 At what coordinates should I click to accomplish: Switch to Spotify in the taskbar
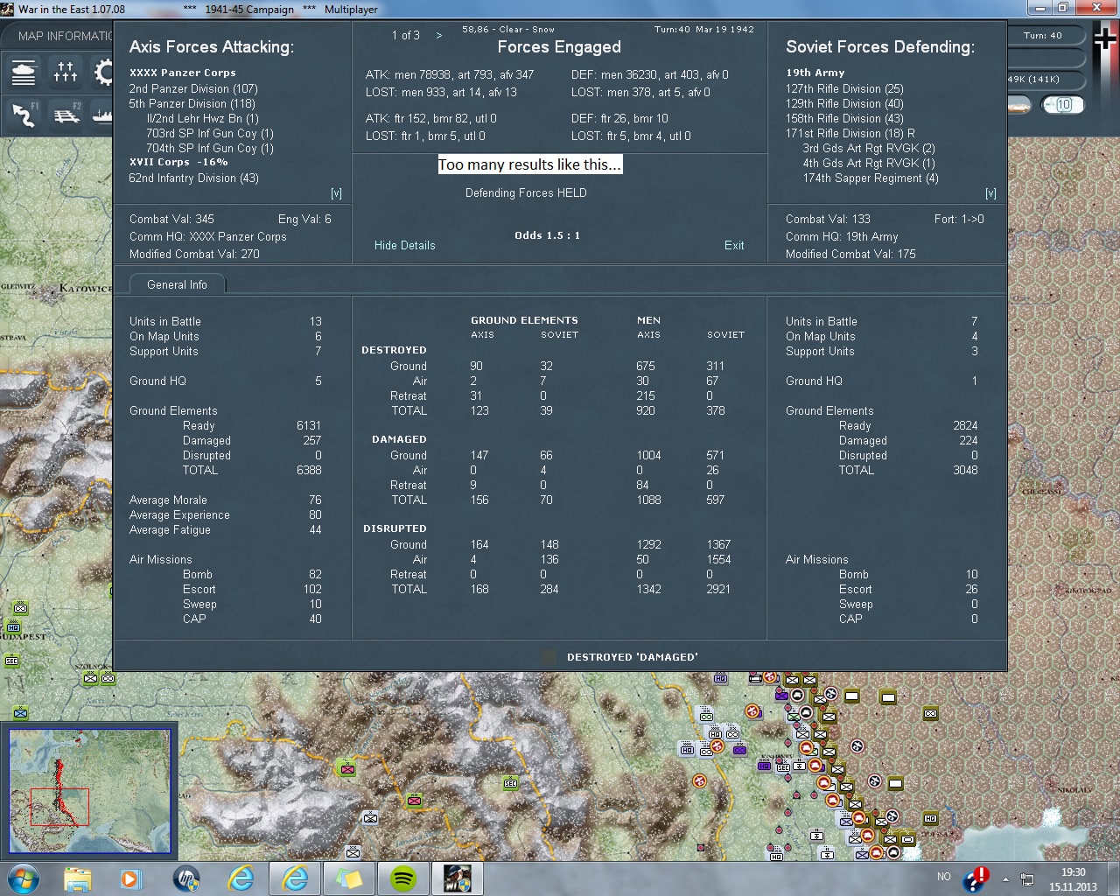click(403, 877)
